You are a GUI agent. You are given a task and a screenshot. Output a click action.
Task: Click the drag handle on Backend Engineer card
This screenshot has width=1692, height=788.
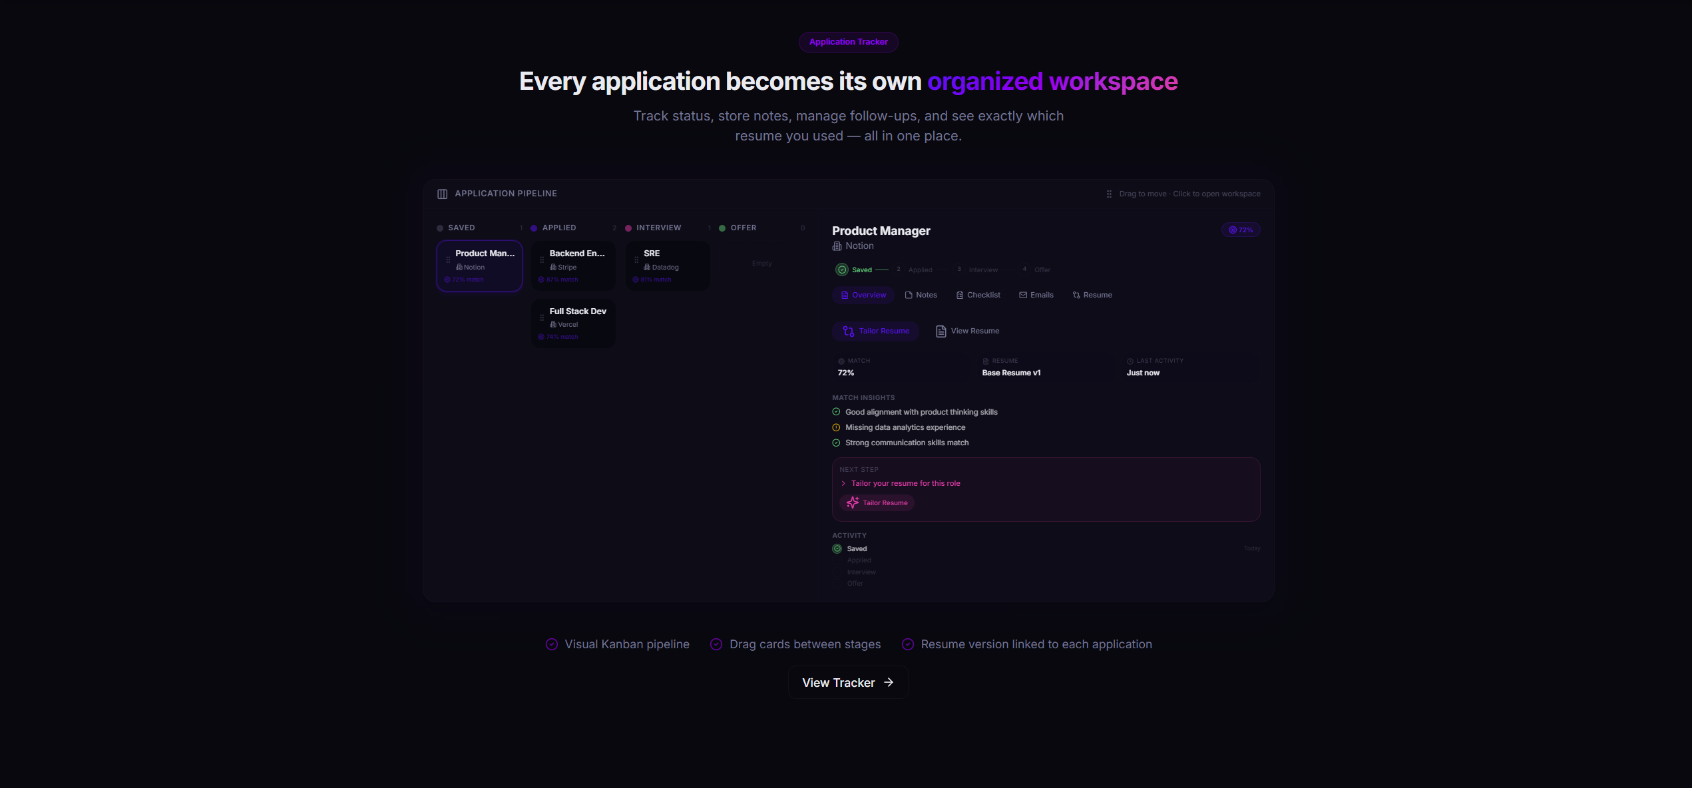[x=542, y=260]
